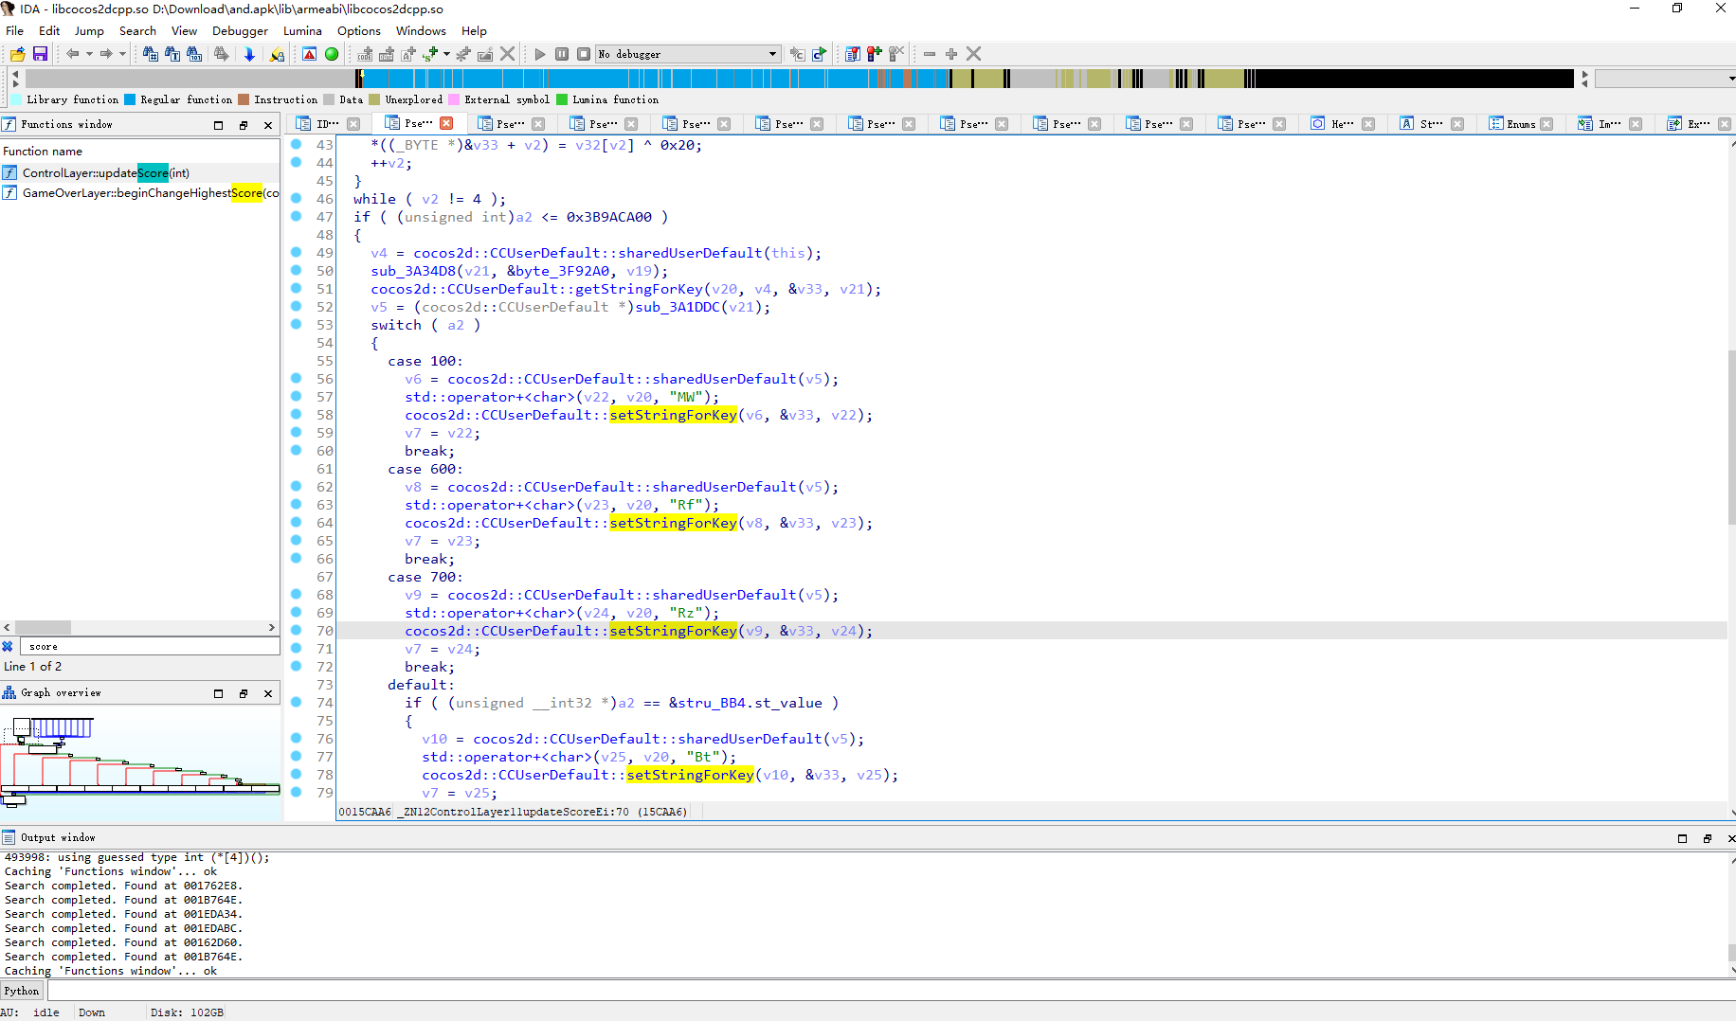Click the Open file toolbar icon

pos(17,54)
